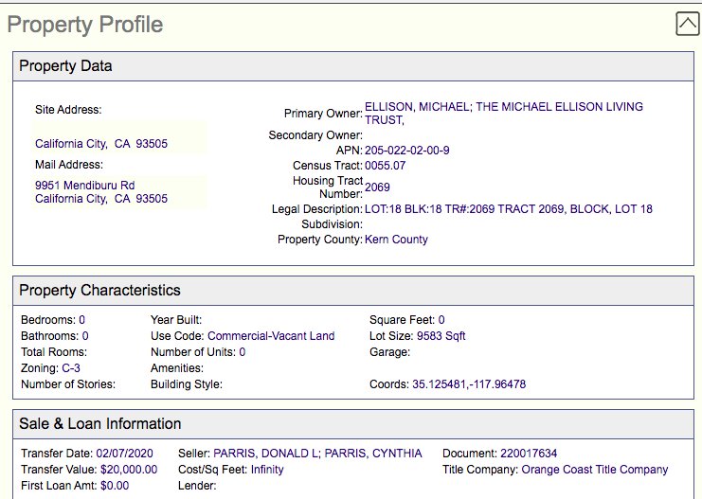Screen dimensions: 702x499
Task: Click use code Commercial-Vacant Land
Action: coord(271,336)
